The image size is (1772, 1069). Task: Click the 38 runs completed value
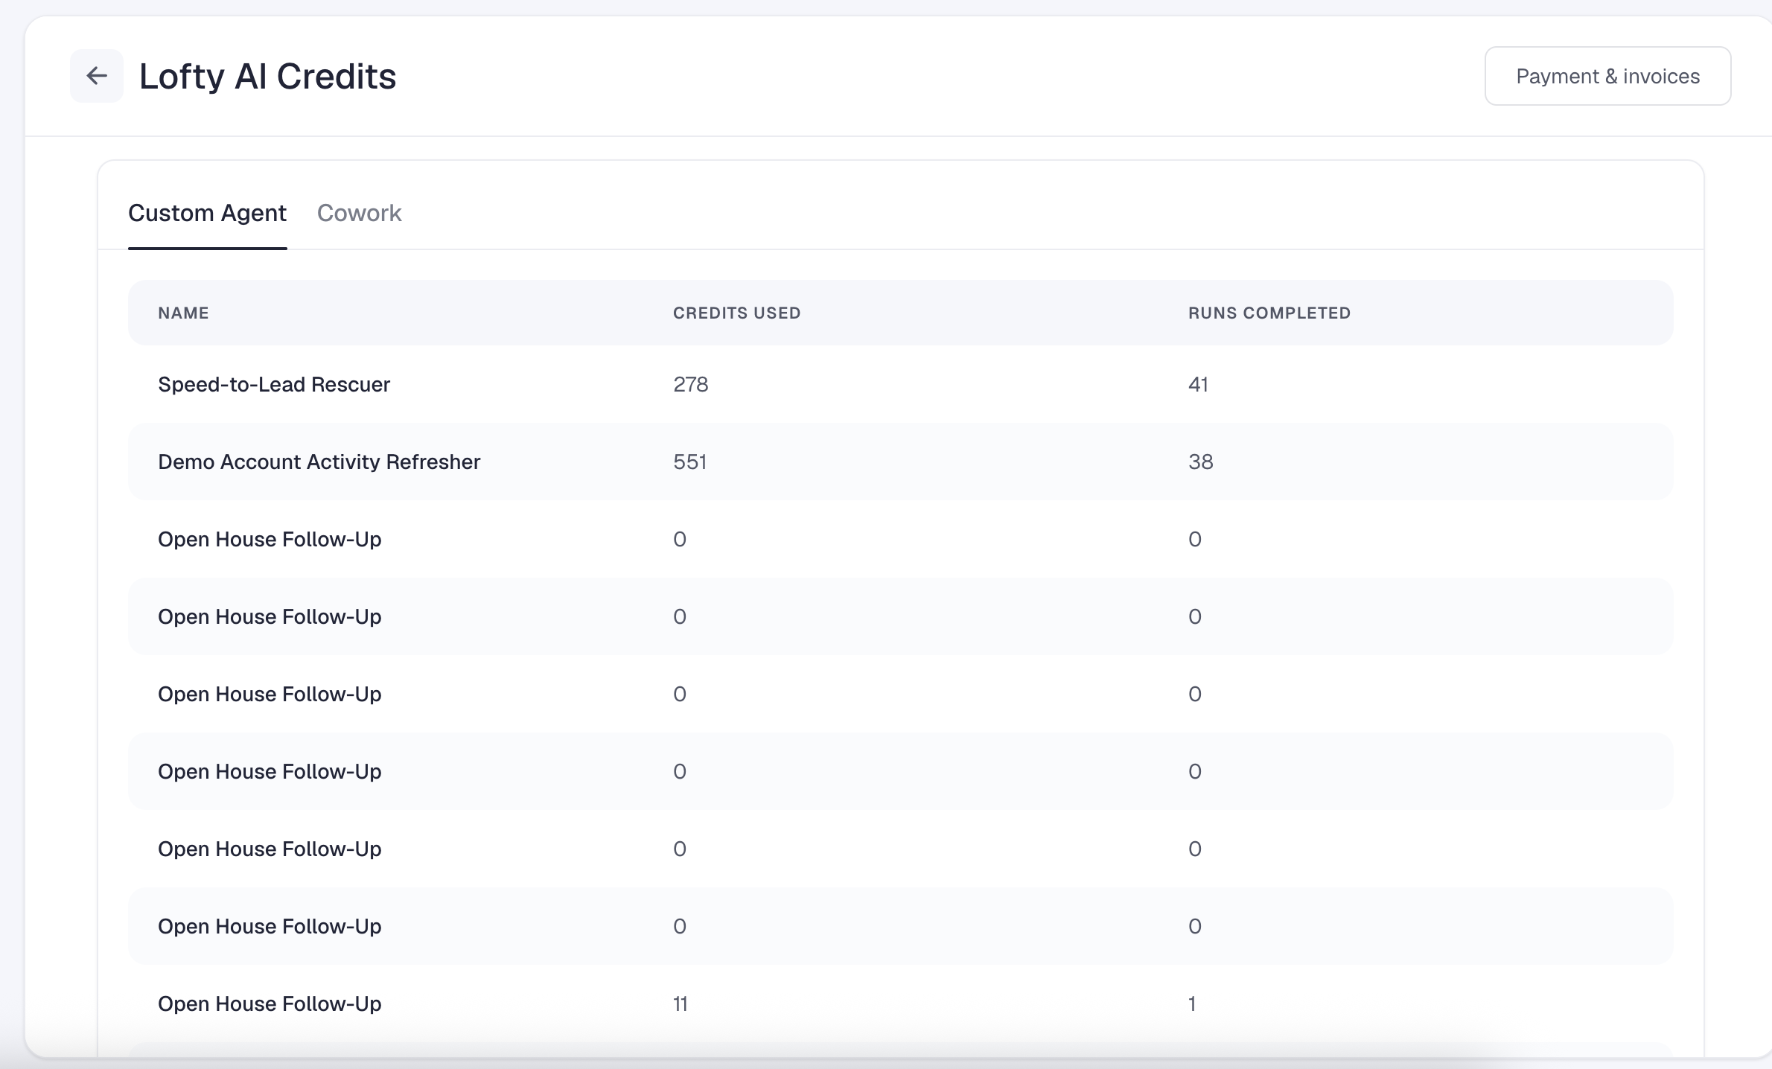[1201, 462]
